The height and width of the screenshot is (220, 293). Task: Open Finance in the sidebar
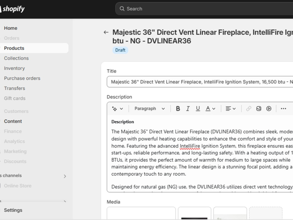13,131
